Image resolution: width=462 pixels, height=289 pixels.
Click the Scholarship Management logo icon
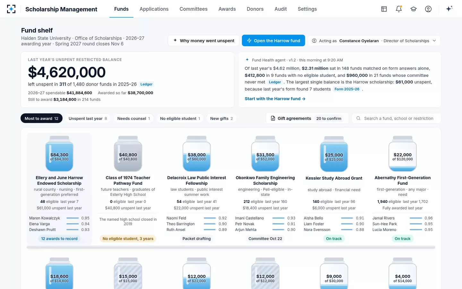pos(11,9)
